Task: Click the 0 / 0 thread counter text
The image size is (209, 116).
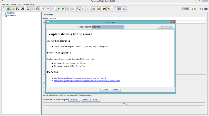Action: (201, 9)
